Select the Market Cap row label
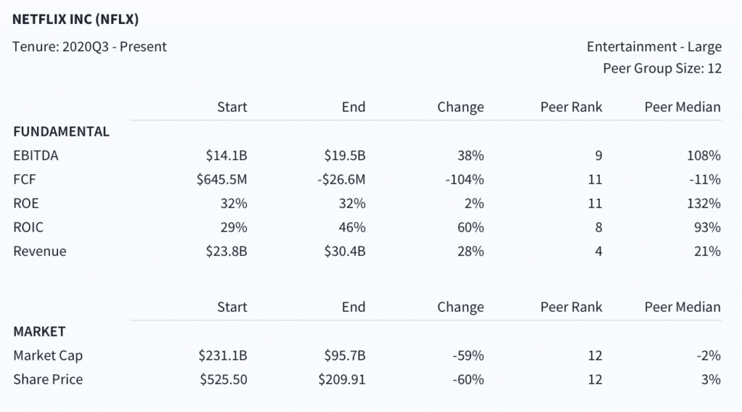742x412 pixels. (48, 355)
